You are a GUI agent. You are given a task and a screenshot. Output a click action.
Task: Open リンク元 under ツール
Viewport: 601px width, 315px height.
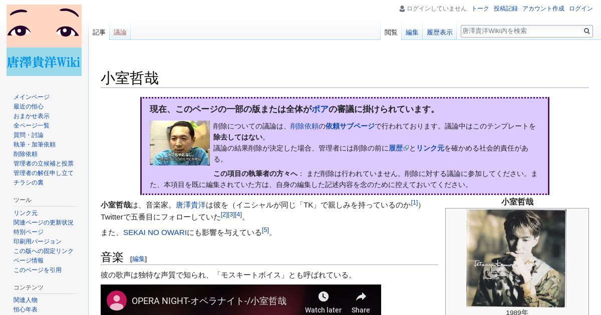(26, 213)
